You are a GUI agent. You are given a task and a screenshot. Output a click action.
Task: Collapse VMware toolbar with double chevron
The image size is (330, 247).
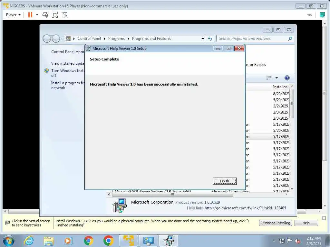click(309, 15)
